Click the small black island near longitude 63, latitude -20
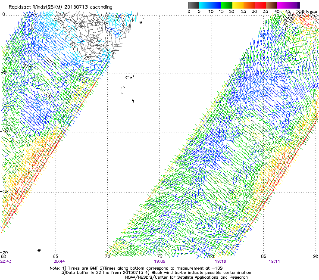 [39, 251]
